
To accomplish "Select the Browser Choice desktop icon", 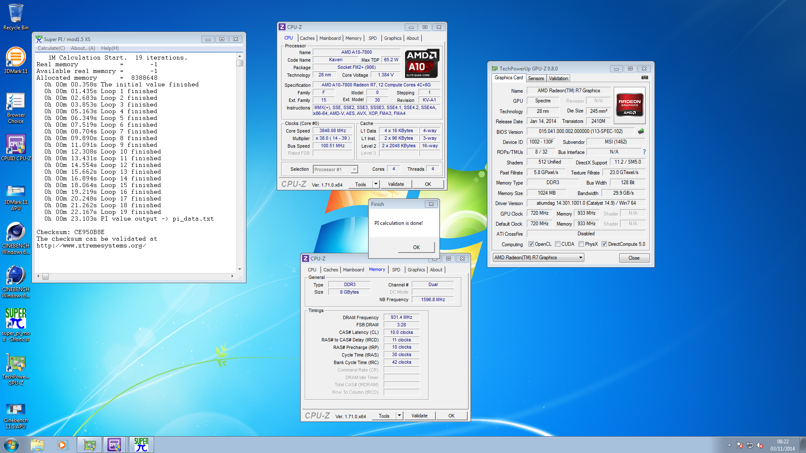I will tap(16, 108).
